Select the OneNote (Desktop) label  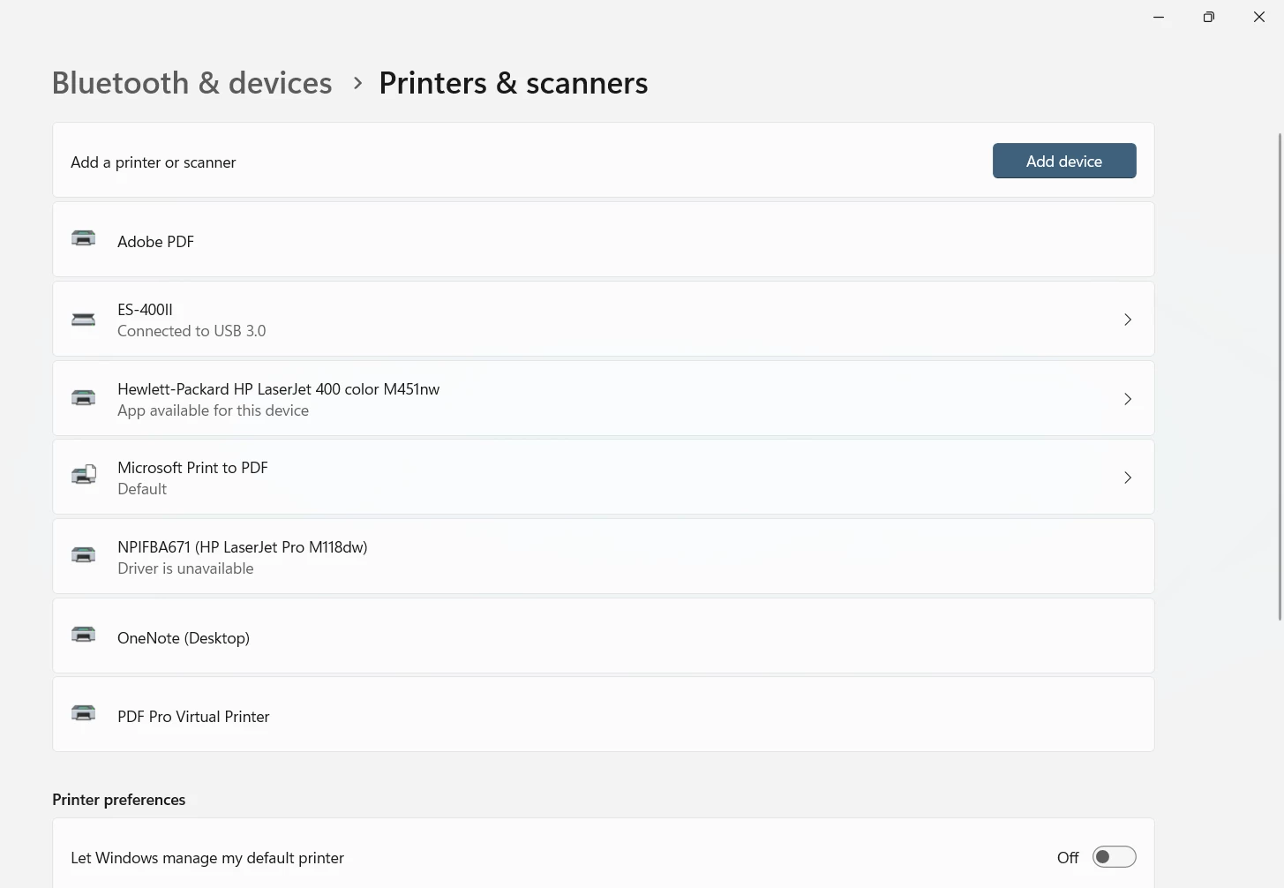(x=184, y=638)
